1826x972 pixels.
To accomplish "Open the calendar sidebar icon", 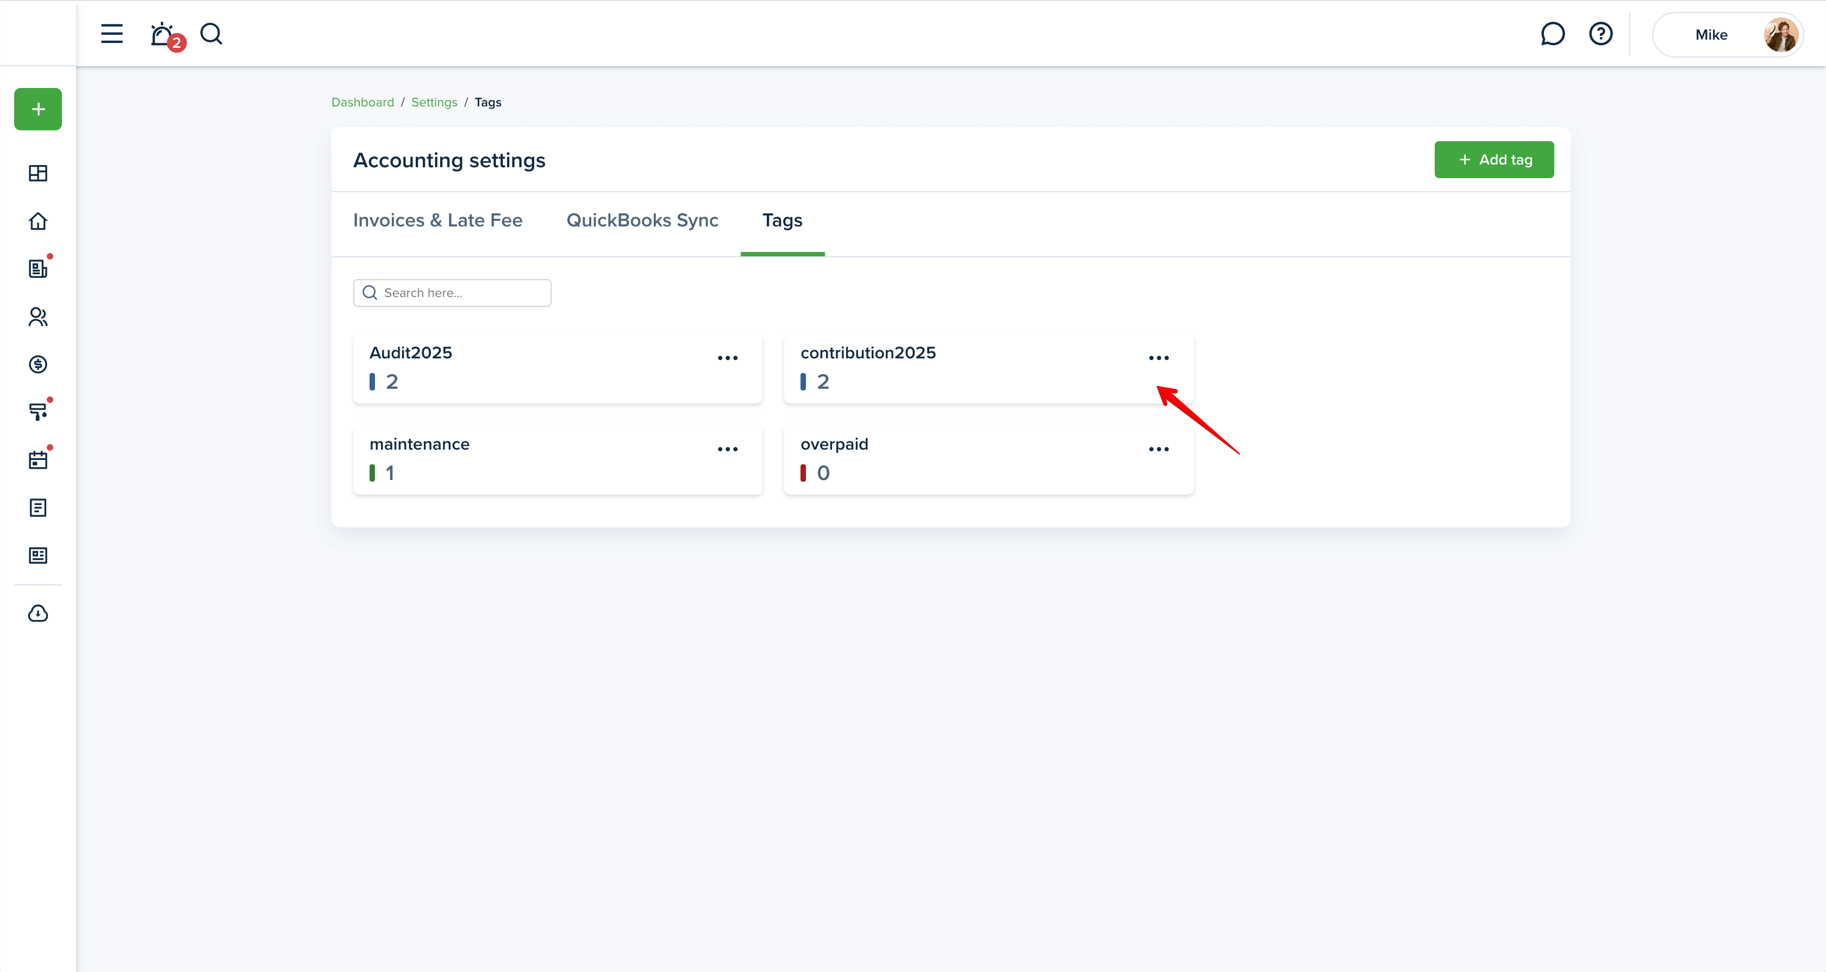I will click(x=38, y=459).
